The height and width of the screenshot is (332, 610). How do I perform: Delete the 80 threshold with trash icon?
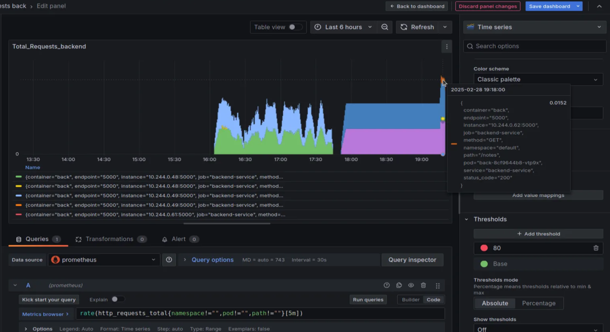[x=596, y=248]
